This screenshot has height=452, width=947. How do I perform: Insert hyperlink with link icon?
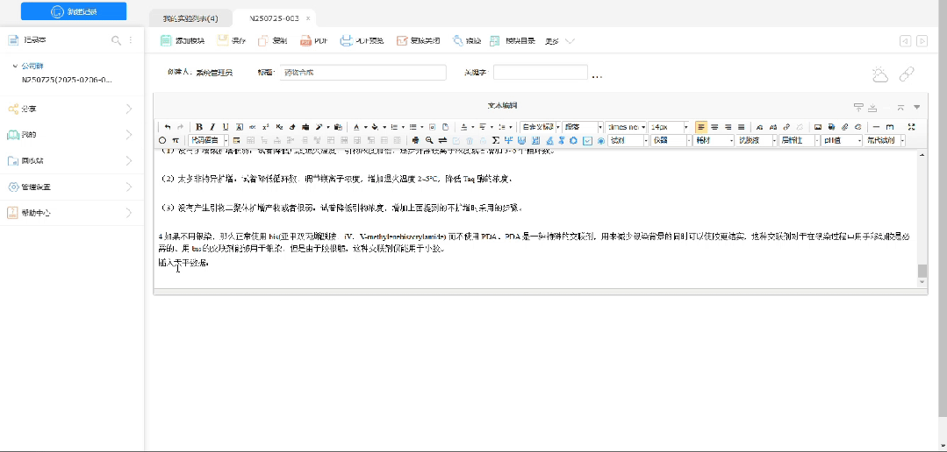786,127
